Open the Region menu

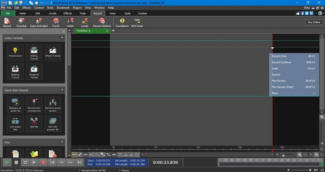(x=77, y=8)
